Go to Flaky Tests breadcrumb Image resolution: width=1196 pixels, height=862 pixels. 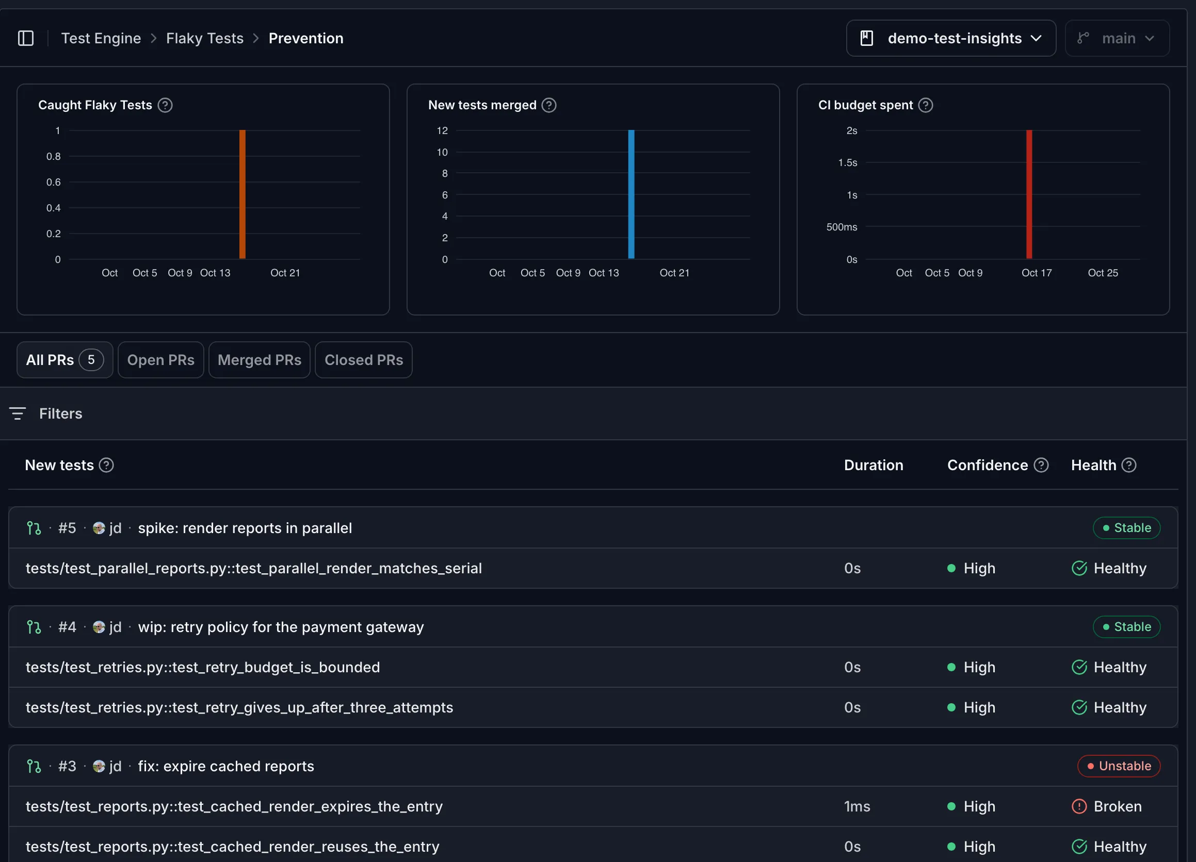(x=205, y=38)
